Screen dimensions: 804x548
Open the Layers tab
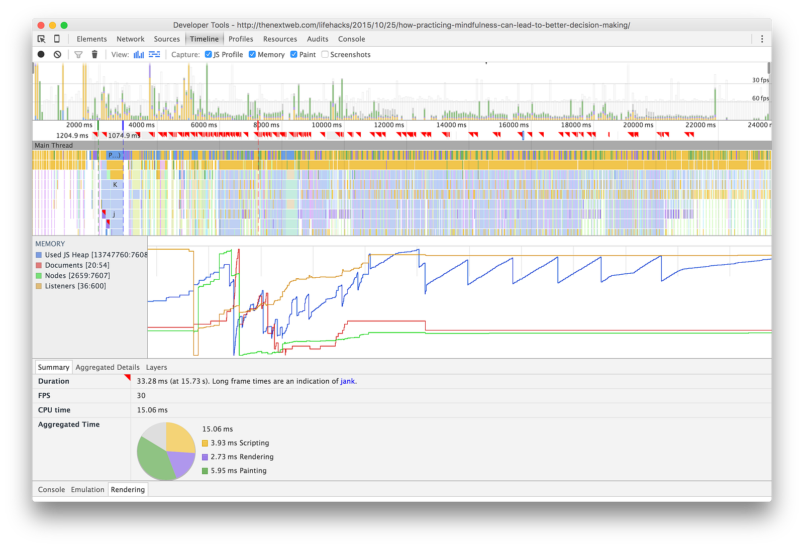click(156, 367)
